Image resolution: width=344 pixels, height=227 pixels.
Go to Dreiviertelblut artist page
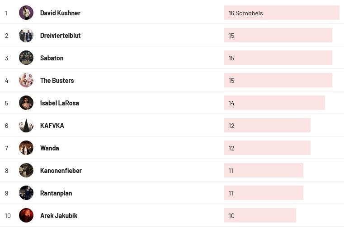click(x=60, y=36)
